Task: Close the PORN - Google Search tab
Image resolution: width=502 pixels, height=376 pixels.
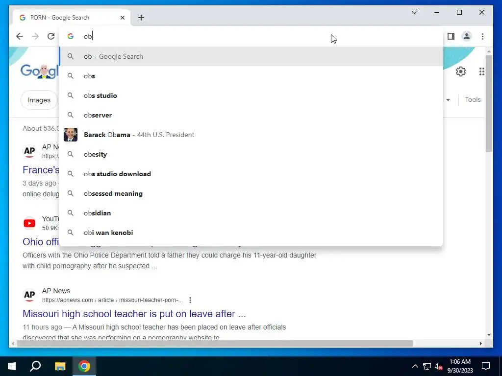Action: pos(122,18)
